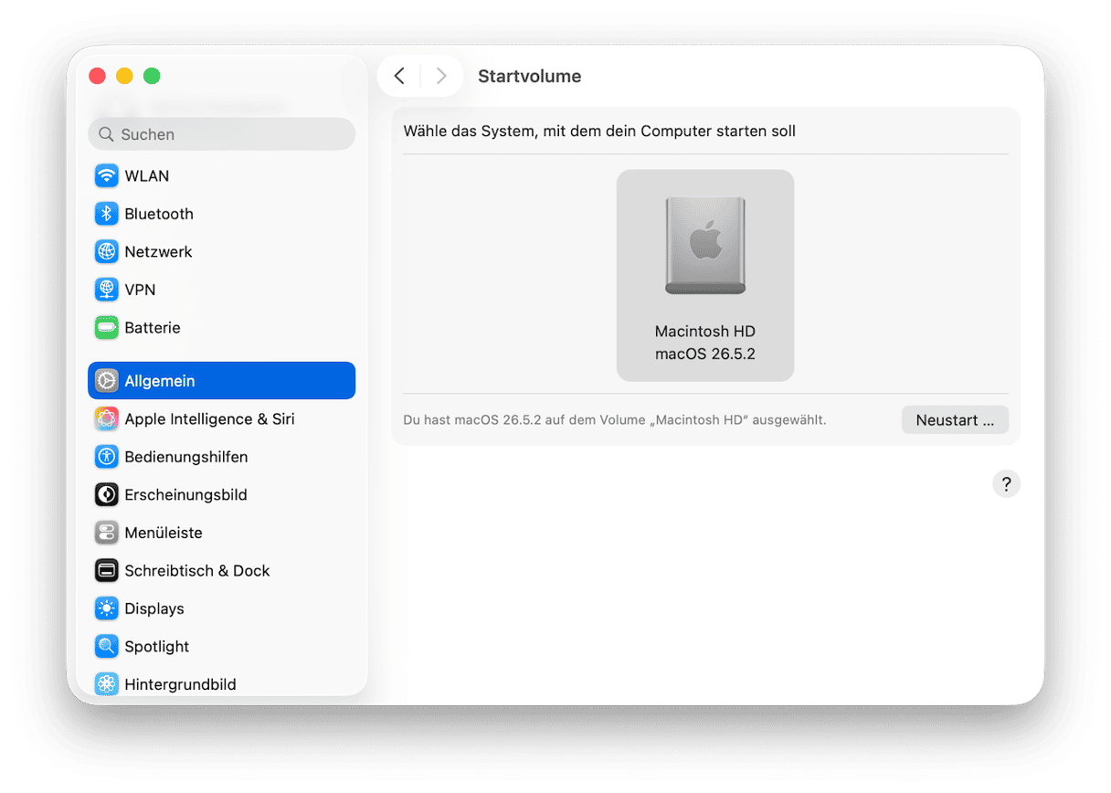Click the Netzwerk globe icon
This screenshot has height=793, width=1111.
[107, 251]
